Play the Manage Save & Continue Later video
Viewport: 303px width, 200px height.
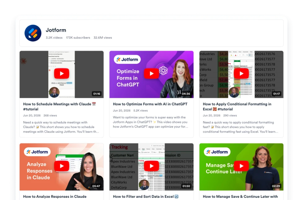coord(241,166)
